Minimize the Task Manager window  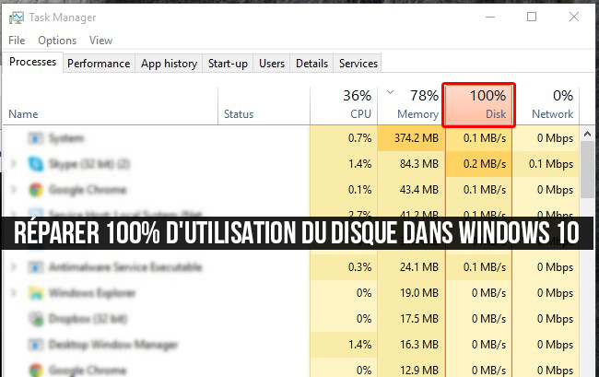[x=490, y=17]
